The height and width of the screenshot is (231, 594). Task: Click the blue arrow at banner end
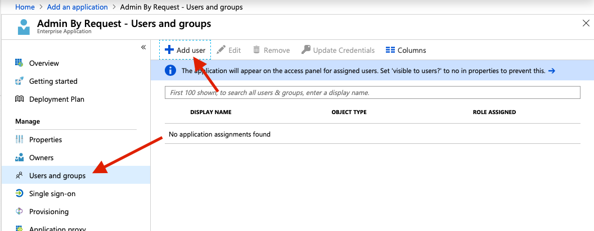[x=552, y=70]
